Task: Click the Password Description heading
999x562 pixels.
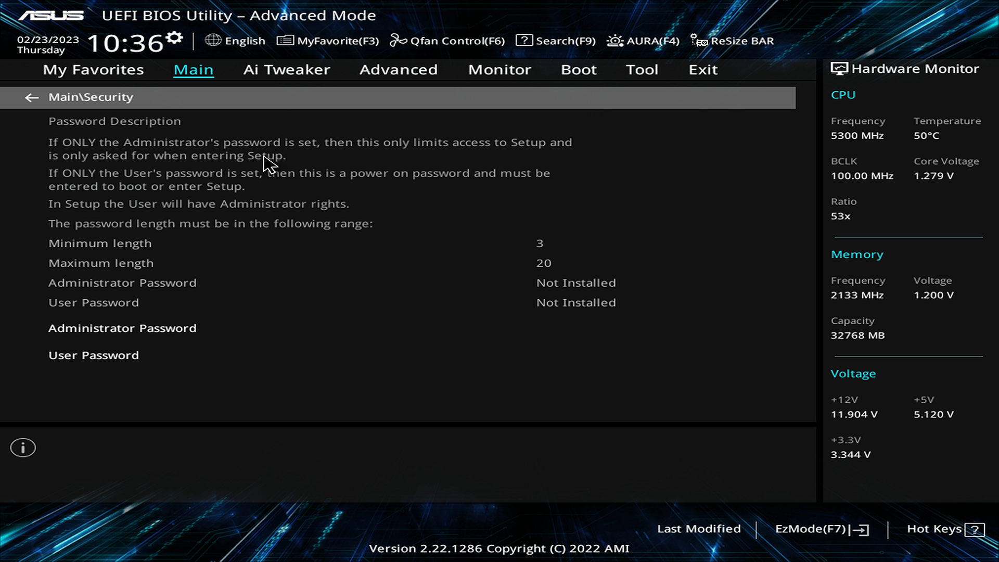Action: click(x=114, y=121)
